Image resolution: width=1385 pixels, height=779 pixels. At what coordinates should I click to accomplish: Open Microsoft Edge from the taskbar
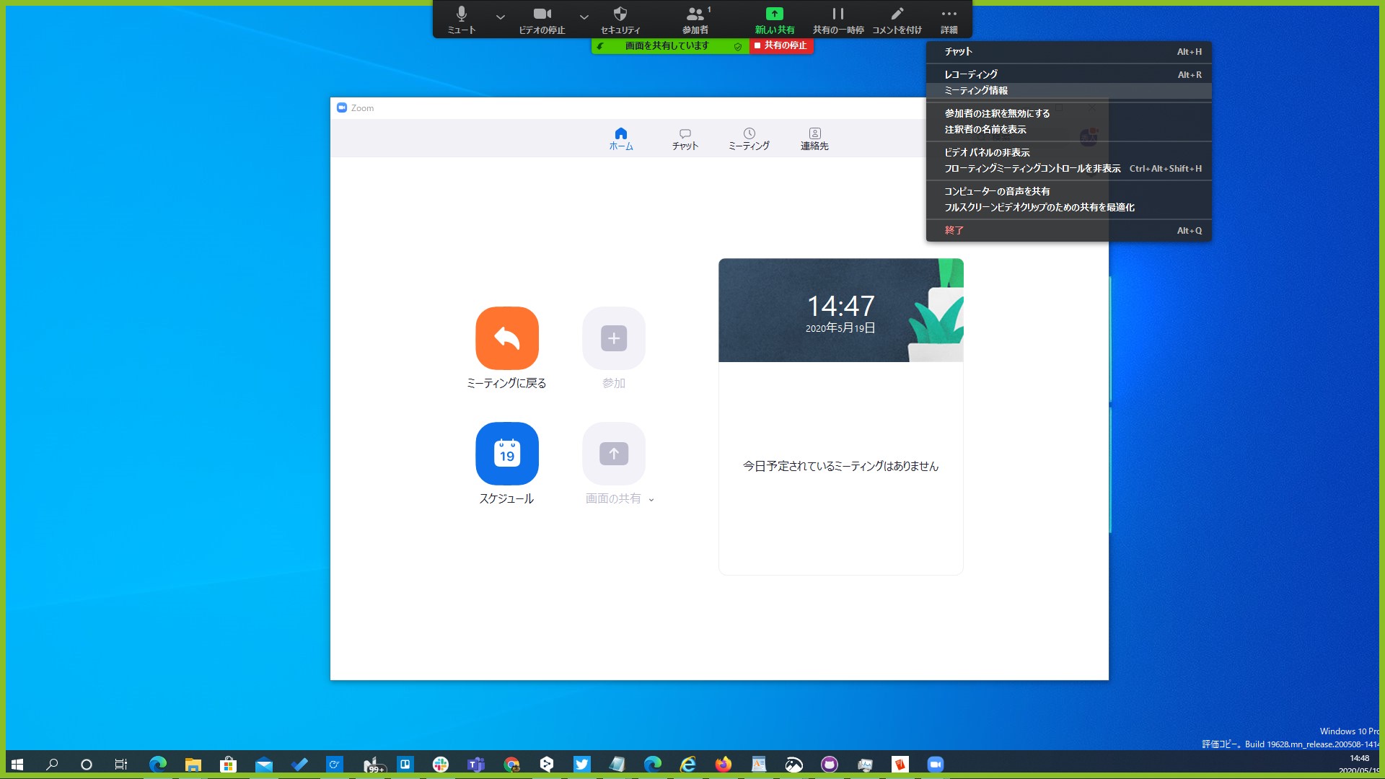[x=157, y=764]
